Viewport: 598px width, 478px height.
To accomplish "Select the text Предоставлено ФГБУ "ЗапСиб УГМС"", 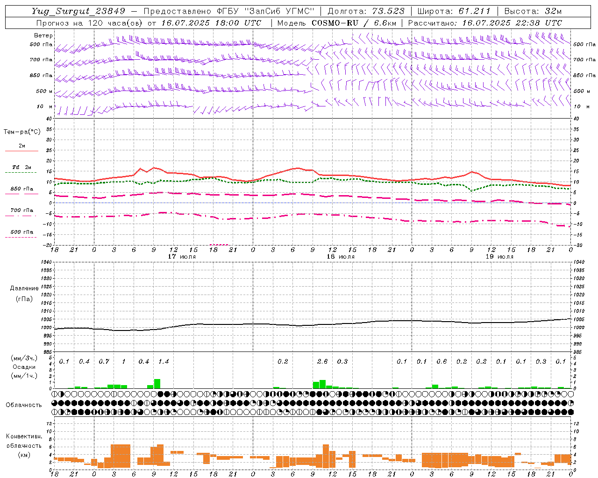I will tap(229, 11).
